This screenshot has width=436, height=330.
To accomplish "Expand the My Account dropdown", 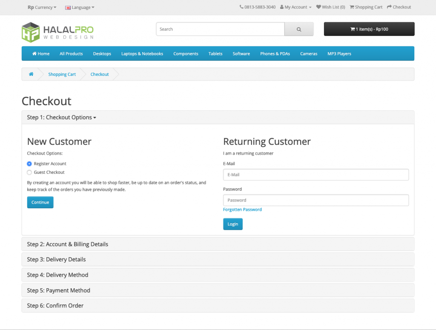I will tap(296, 7).
